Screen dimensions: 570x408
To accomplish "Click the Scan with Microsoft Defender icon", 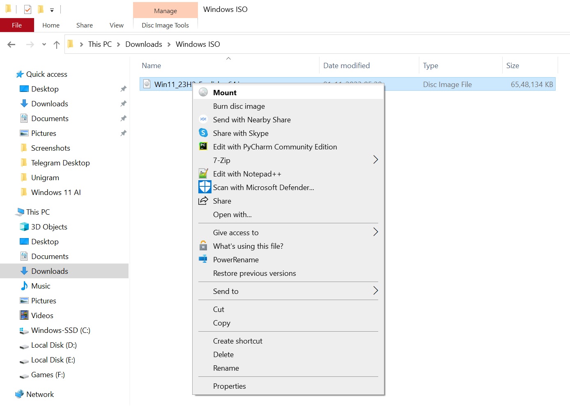I will (x=203, y=187).
